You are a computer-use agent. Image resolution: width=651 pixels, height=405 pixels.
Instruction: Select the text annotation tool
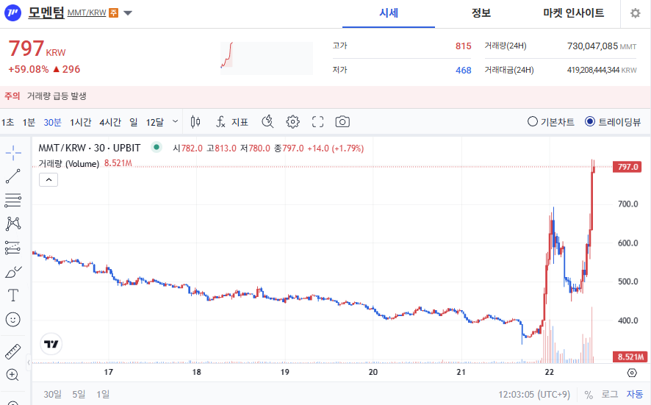pyautogui.click(x=13, y=295)
